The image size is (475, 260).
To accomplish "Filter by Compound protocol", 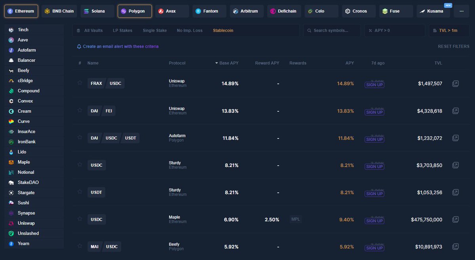I will click(34, 91).
